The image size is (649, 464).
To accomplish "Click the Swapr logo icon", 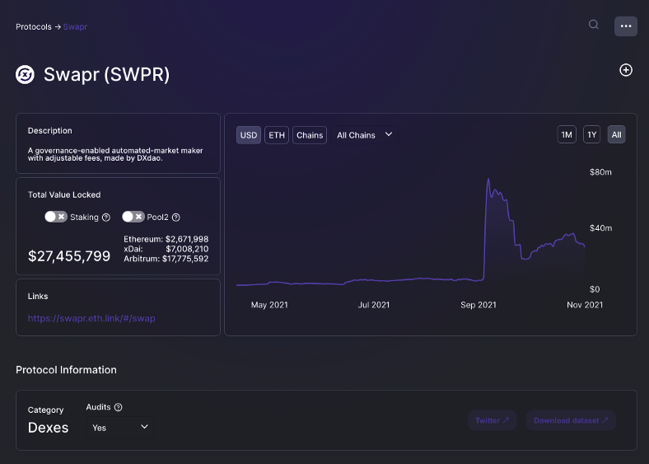I will tap(26, 74).
